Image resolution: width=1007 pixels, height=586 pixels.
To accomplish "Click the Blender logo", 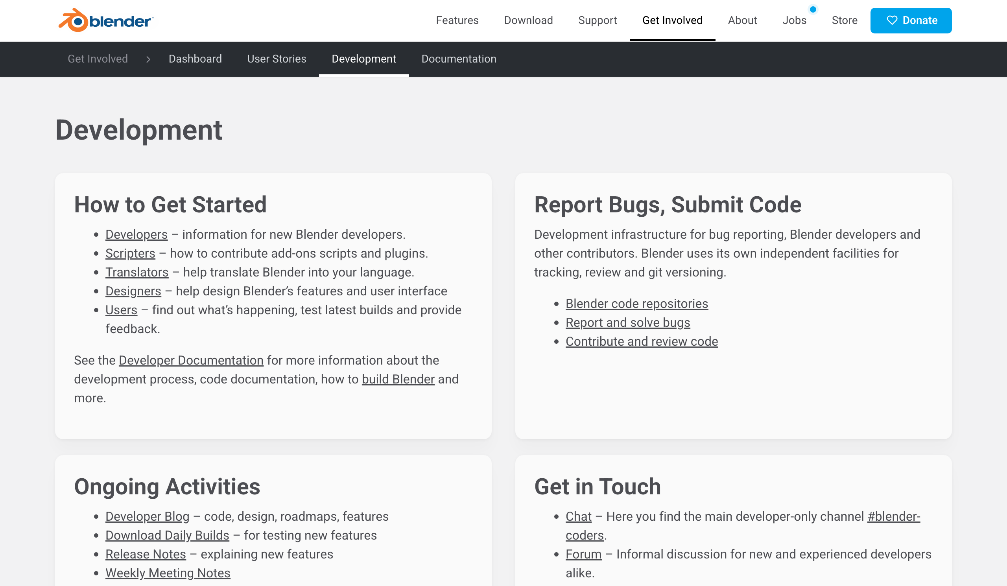I will (106, 20).
